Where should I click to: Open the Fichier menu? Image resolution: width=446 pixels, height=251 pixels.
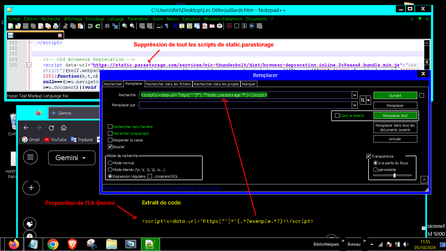pos(14,19)
